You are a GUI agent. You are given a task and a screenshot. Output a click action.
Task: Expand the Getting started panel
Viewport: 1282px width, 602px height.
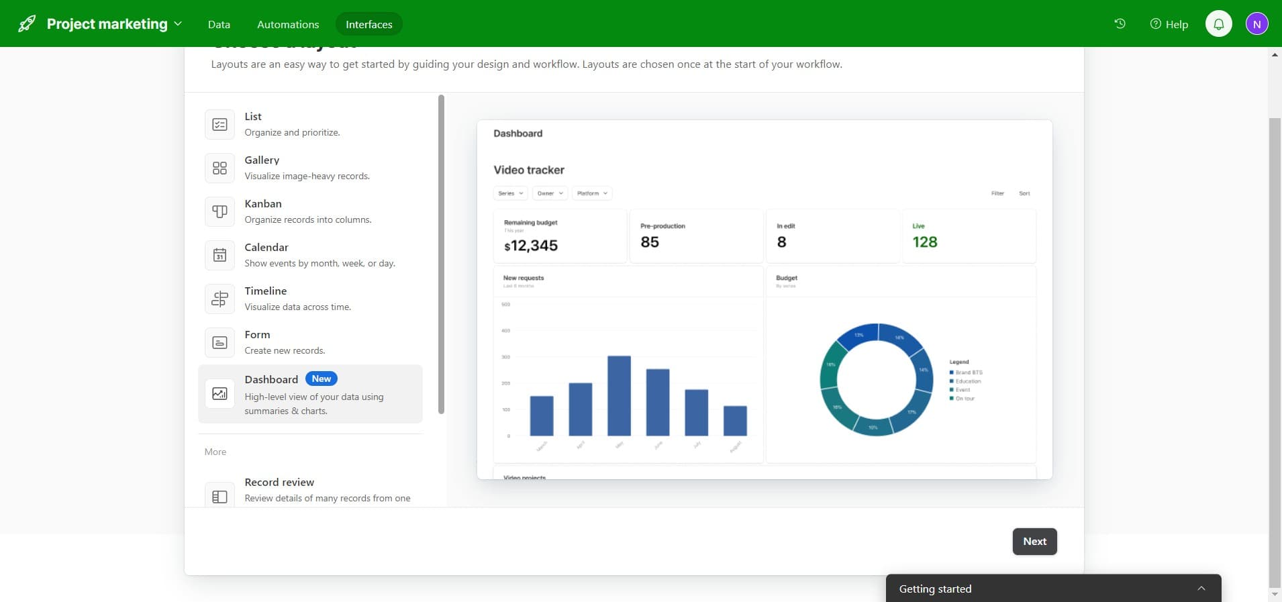click(1201, 589)
